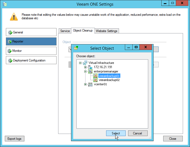Switch to the Service tab
This screenshot has width=190, height=147.
[65, 31]
